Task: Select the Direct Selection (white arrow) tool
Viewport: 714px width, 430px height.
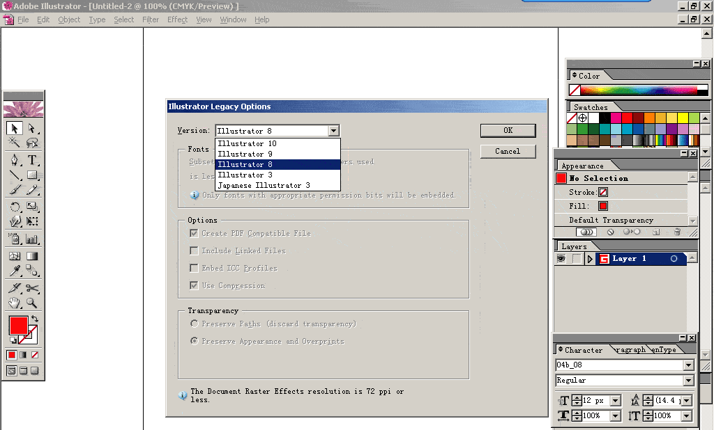Action: coord(32,129)
